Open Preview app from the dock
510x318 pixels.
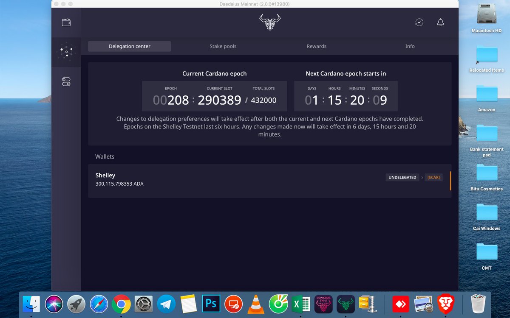click(423, 304)
